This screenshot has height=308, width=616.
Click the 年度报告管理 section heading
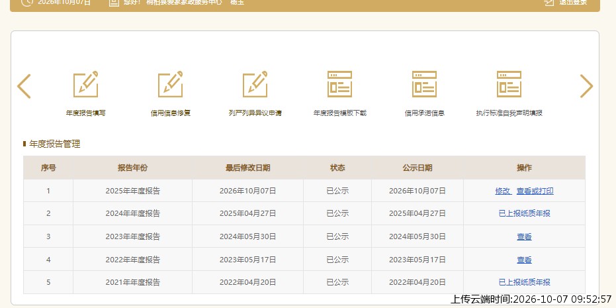pos(55,144)
